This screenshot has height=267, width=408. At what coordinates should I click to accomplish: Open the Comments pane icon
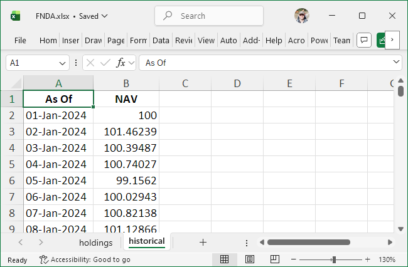364,40
